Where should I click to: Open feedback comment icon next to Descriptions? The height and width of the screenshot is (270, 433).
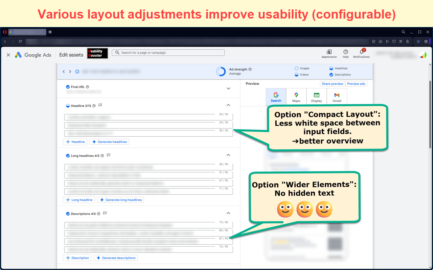[105, 213]
